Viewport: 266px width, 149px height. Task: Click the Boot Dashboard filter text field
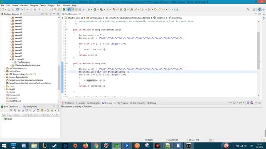(x=30, y=115)
